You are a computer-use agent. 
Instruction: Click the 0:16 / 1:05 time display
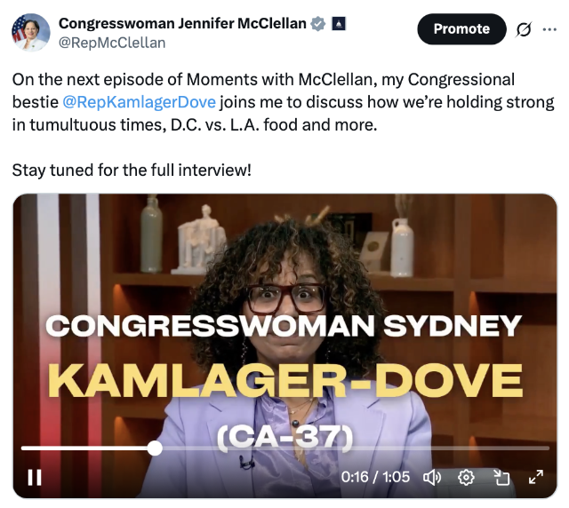point(375,477)
